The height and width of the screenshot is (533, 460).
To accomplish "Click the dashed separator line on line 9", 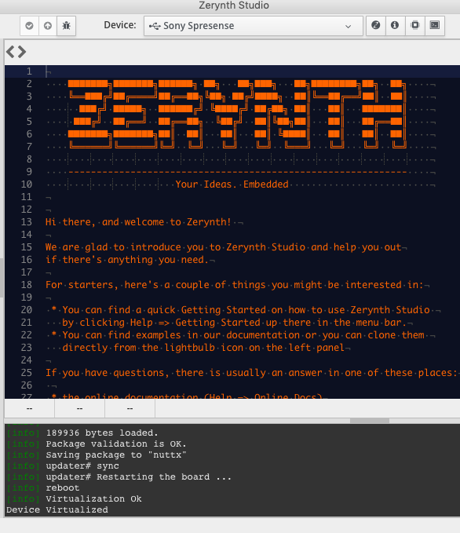I will click(237, 172).
